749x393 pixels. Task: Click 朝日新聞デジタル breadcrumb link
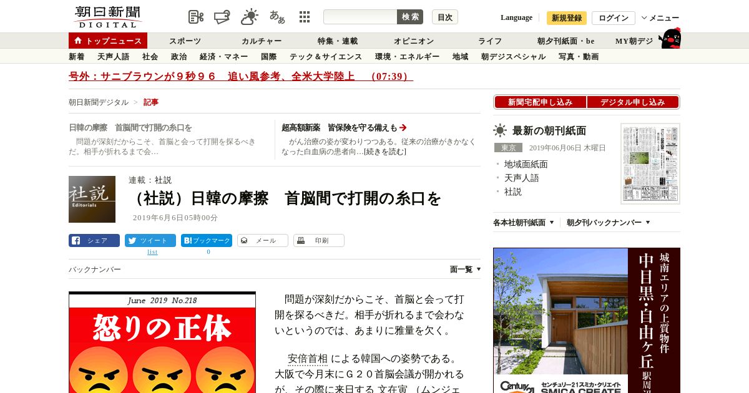99,102
